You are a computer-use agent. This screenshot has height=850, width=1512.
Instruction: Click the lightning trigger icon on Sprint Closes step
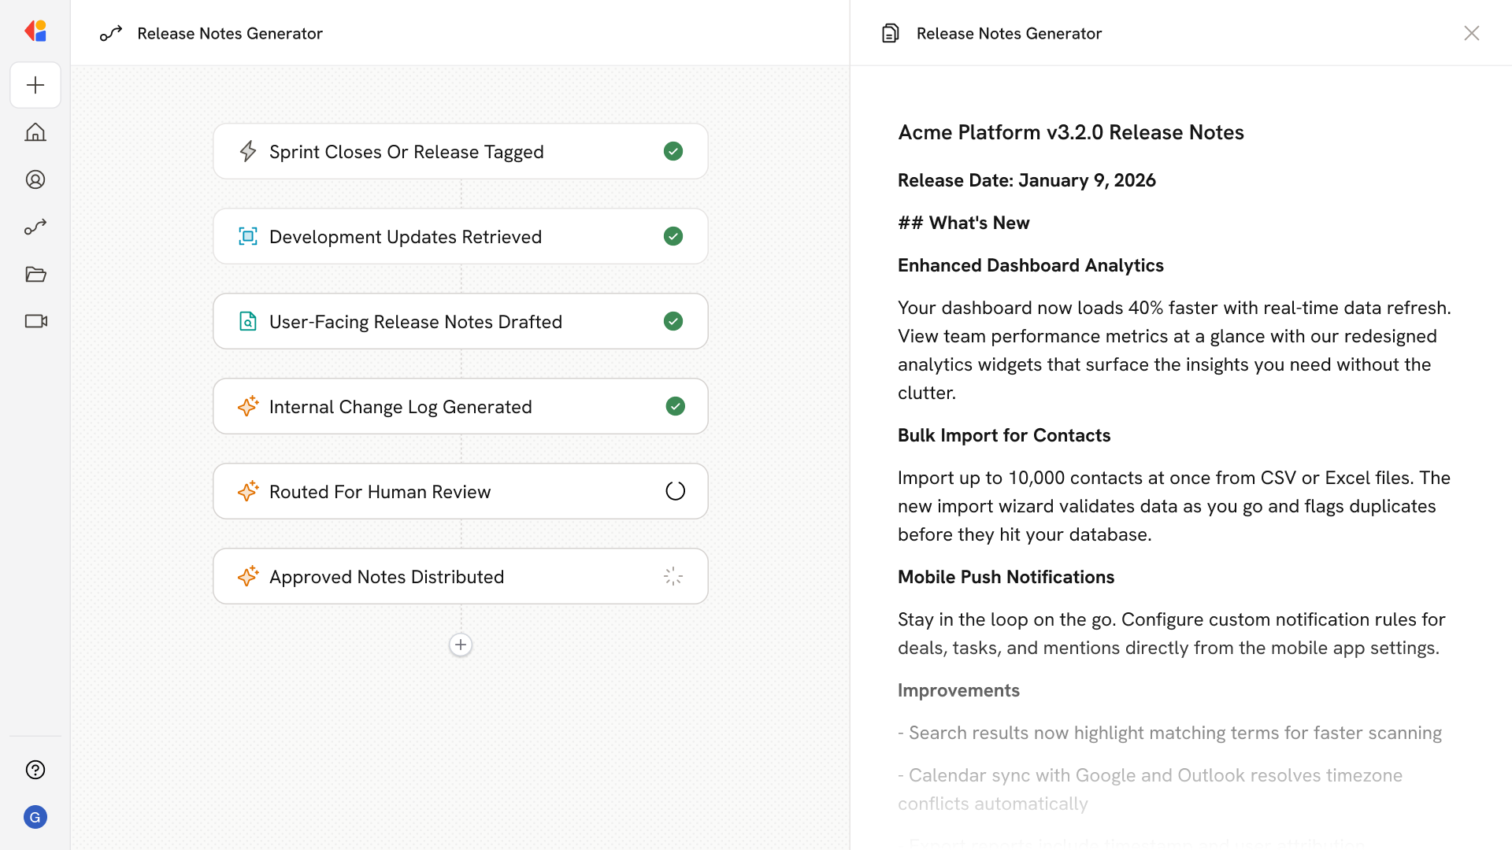coord(248,151)
